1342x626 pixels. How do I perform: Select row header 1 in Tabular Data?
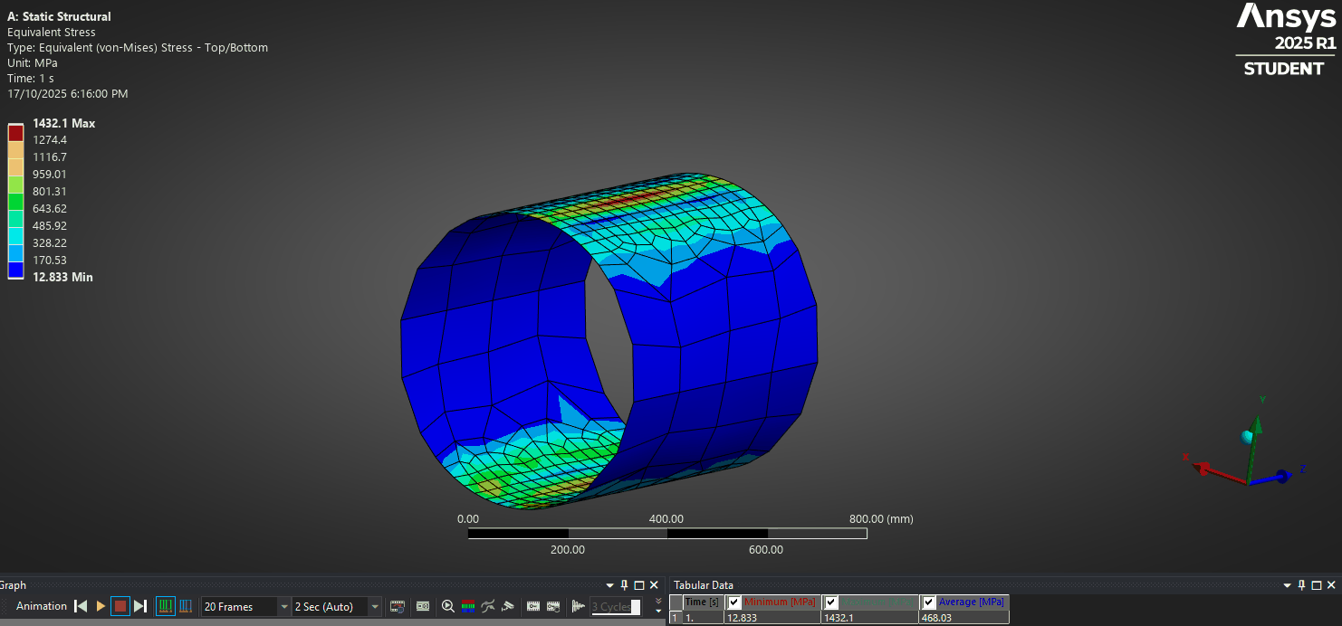coord(676,618)
